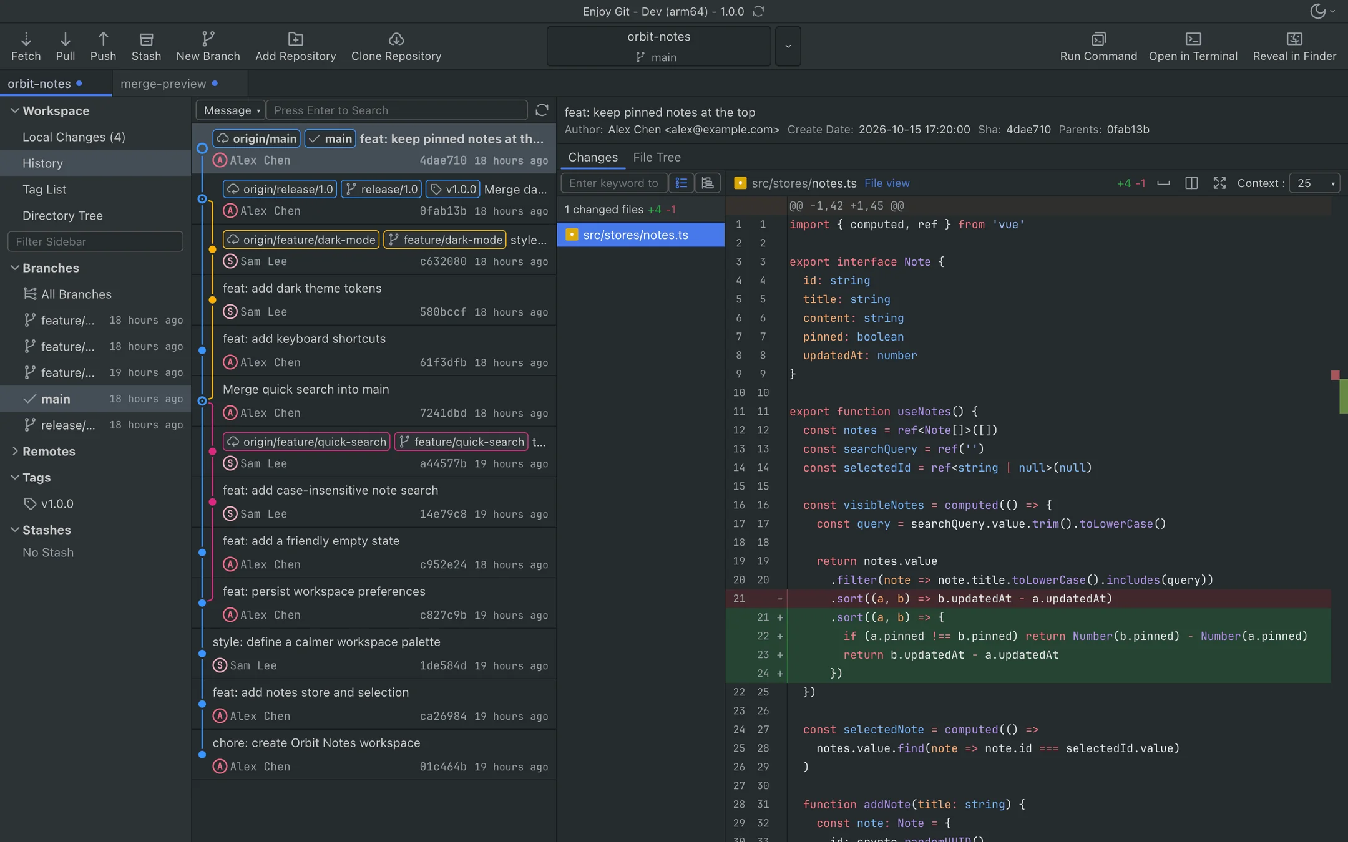This screenshot has width=1348, height=842.
Task: Toggle whitespace visibility icon in diff header
Action: click(1163, 183)
